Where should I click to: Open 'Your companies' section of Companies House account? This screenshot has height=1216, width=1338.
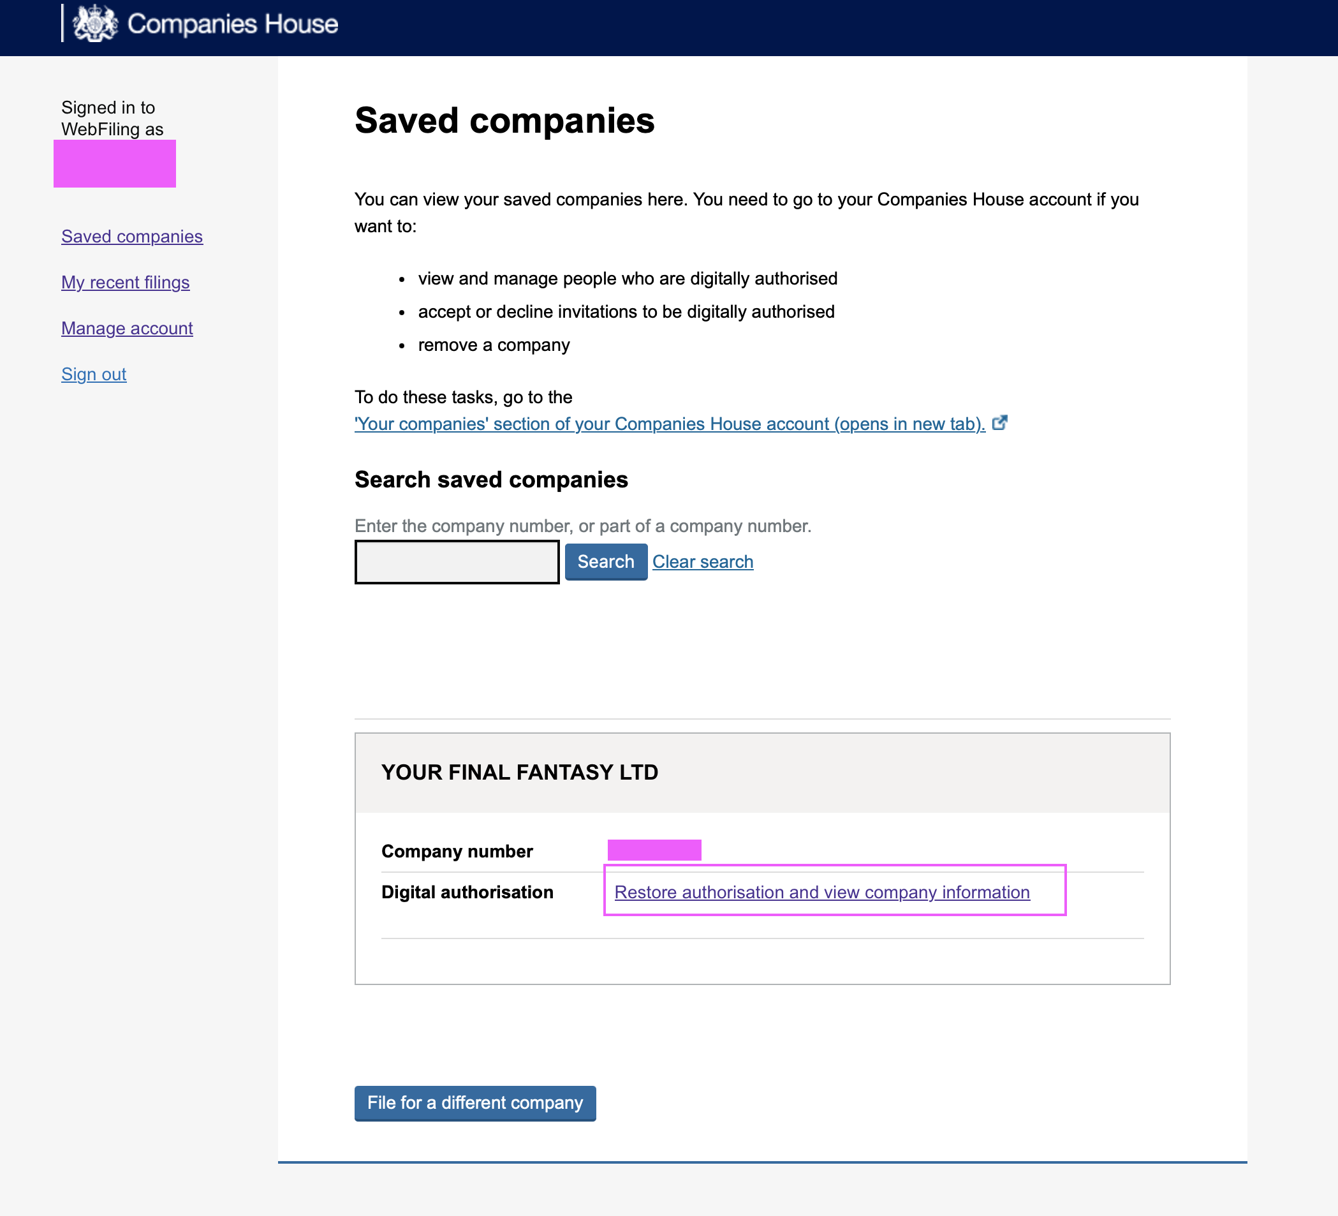[670, 424]
